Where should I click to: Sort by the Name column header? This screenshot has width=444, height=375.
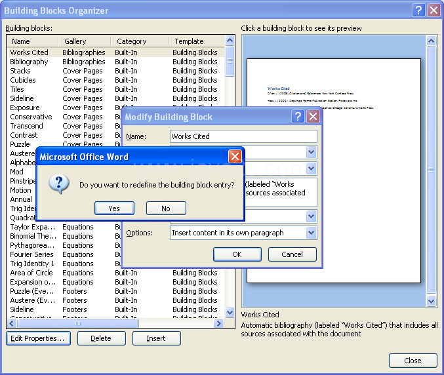click(x=32, y=41)
